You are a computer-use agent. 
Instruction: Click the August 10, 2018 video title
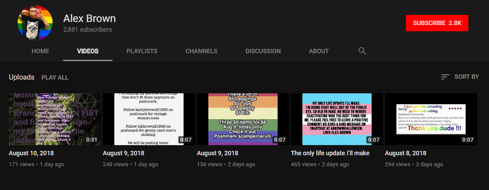(31, 153)
